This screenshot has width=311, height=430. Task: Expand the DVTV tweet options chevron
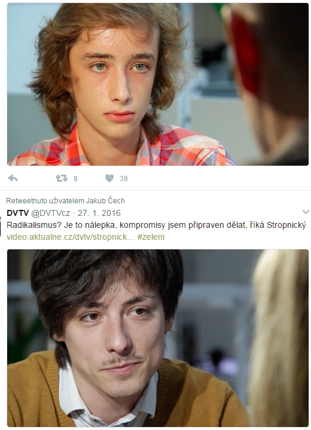coord(306,212)
